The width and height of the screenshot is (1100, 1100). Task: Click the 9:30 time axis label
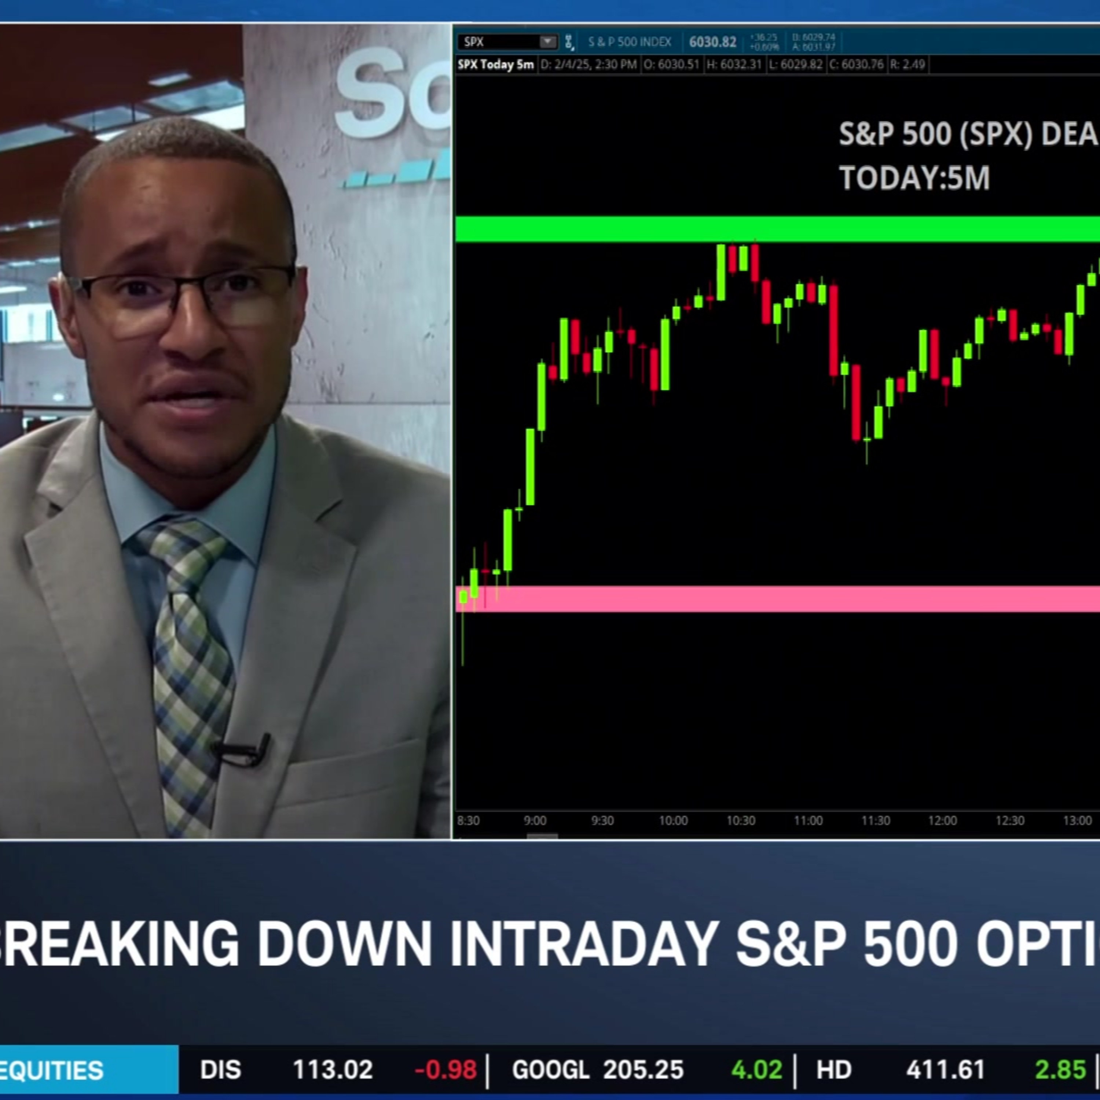pos(602,821)
